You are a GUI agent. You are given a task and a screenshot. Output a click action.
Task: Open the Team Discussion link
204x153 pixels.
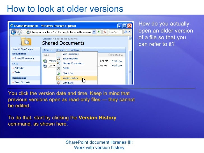point(23,82)
